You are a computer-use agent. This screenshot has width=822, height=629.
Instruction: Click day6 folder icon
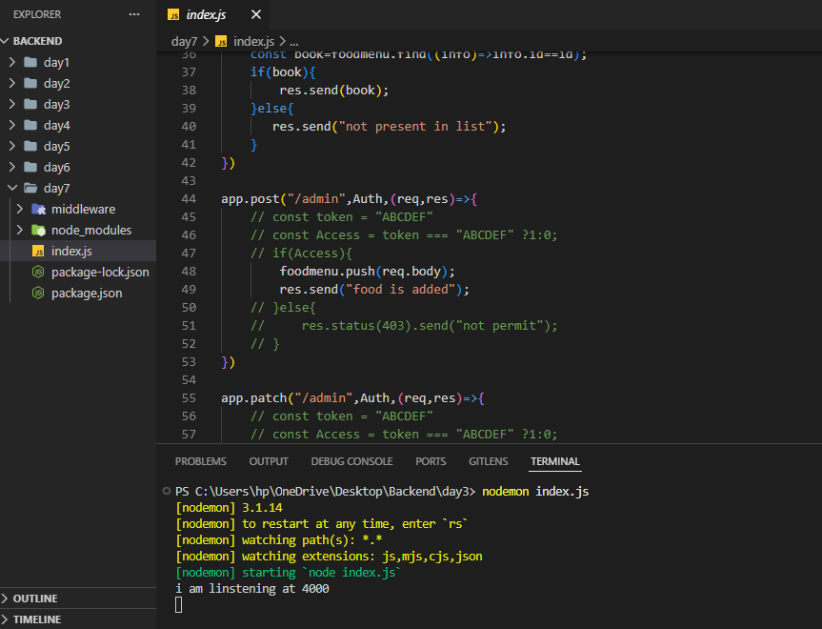click(x=30, y=167)
